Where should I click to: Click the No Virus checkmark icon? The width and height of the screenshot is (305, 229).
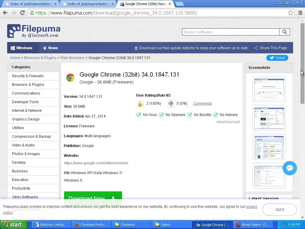139,115
